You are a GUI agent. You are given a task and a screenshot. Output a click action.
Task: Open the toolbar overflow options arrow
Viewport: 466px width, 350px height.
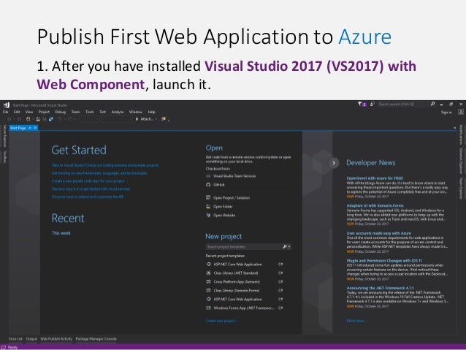click(x=169, y=120)
